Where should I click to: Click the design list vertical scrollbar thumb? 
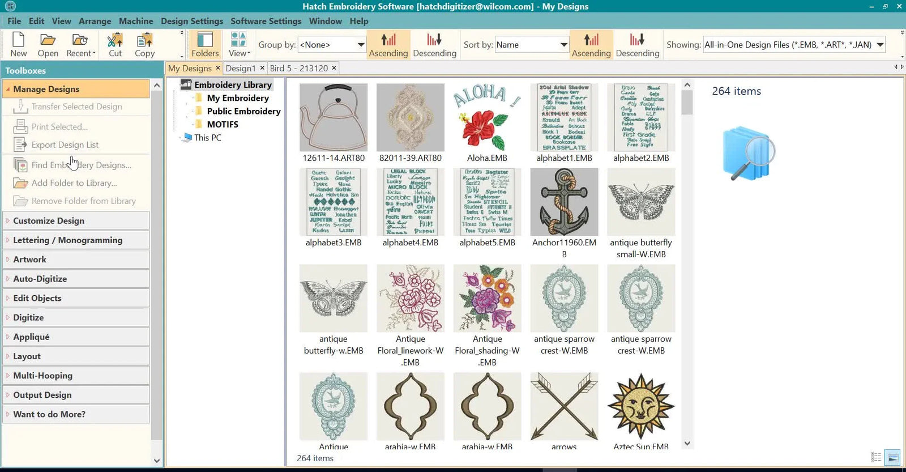coord(687,103)
